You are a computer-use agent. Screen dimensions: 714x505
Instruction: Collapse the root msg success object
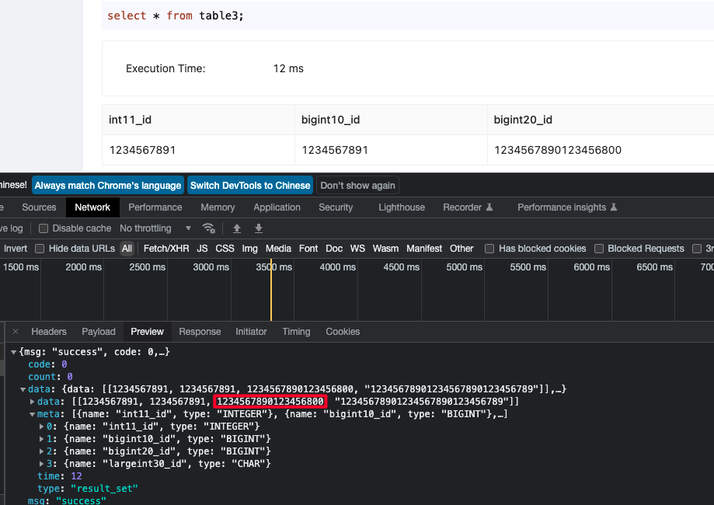click(14, 352)
